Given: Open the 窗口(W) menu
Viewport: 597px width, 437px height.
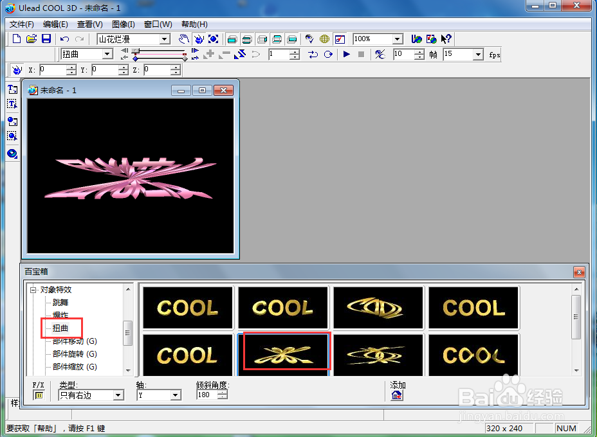Looking at the screenshot, I should (x=158, y=24).
